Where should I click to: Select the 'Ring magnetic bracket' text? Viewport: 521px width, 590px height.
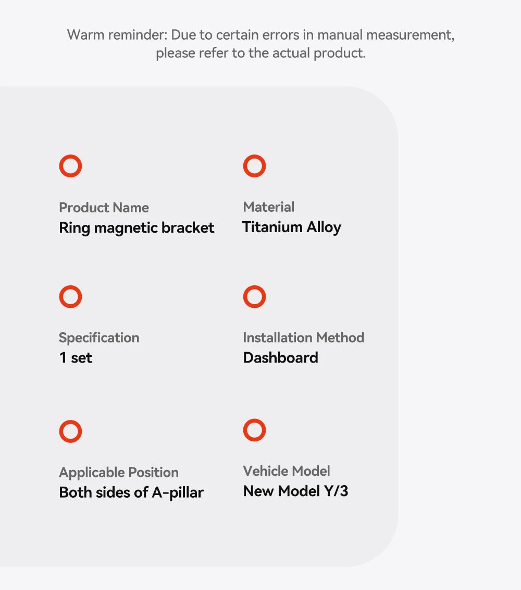(137, 228)
